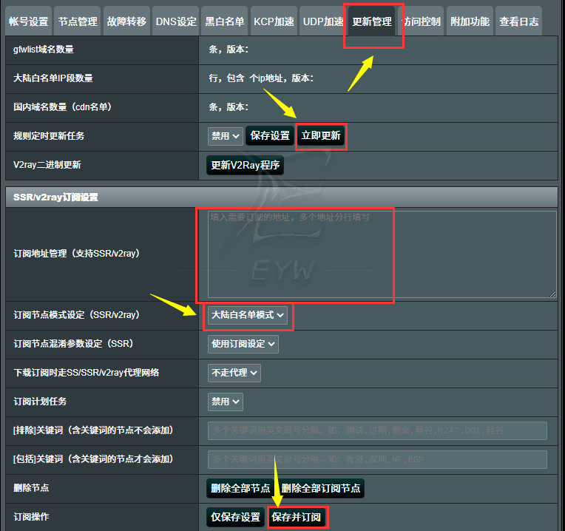Click the 保存并订阅 button
Image resolution: width=565 pixels, height=531 pixels.
pos(297,517)
